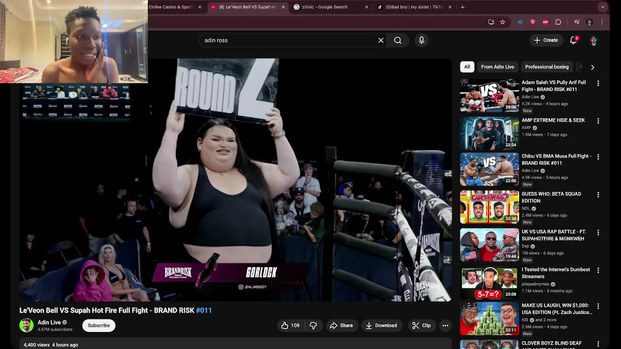This screenshot has width=621, height=349.
Task: Open the browser Extensions puzzle menu
Action: point(558,22)
